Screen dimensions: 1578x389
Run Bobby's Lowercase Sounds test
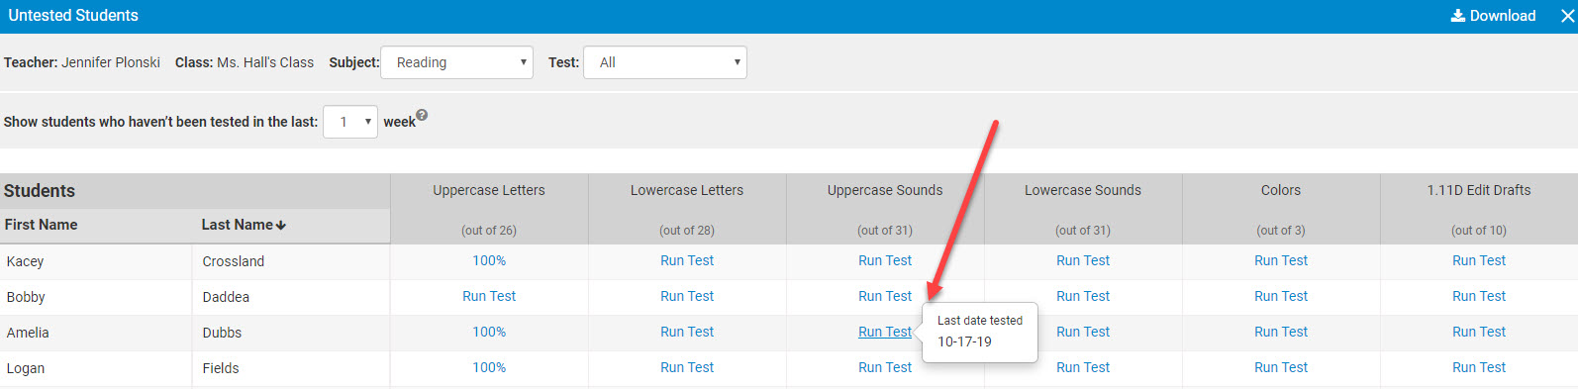[1083, 296]
